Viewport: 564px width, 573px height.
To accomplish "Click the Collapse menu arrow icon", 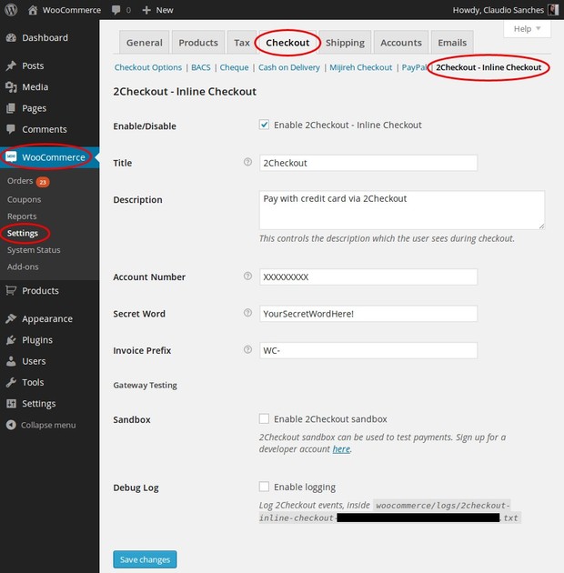I will tap(11, 425).
